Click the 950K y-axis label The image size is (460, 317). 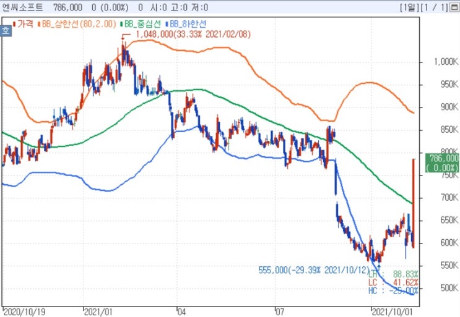pos(449,85)
